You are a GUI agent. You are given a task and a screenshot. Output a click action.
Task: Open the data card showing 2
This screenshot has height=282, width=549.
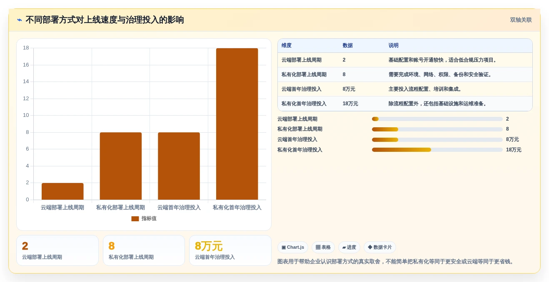[57, 250]
